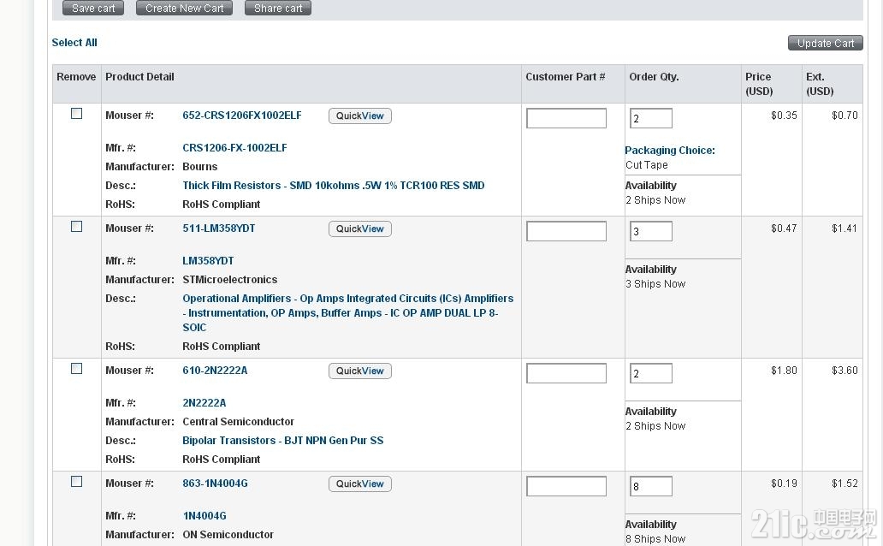Click the Update Cart button

(x=826, y=43)
